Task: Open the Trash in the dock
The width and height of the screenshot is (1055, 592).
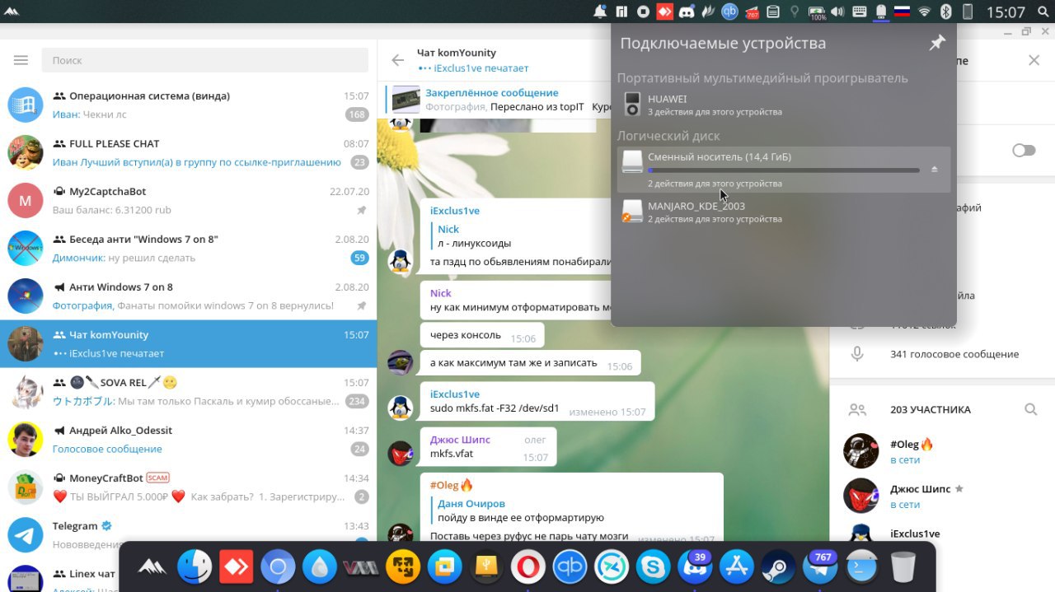Action: pyautogui.click(x=903, y=567)
